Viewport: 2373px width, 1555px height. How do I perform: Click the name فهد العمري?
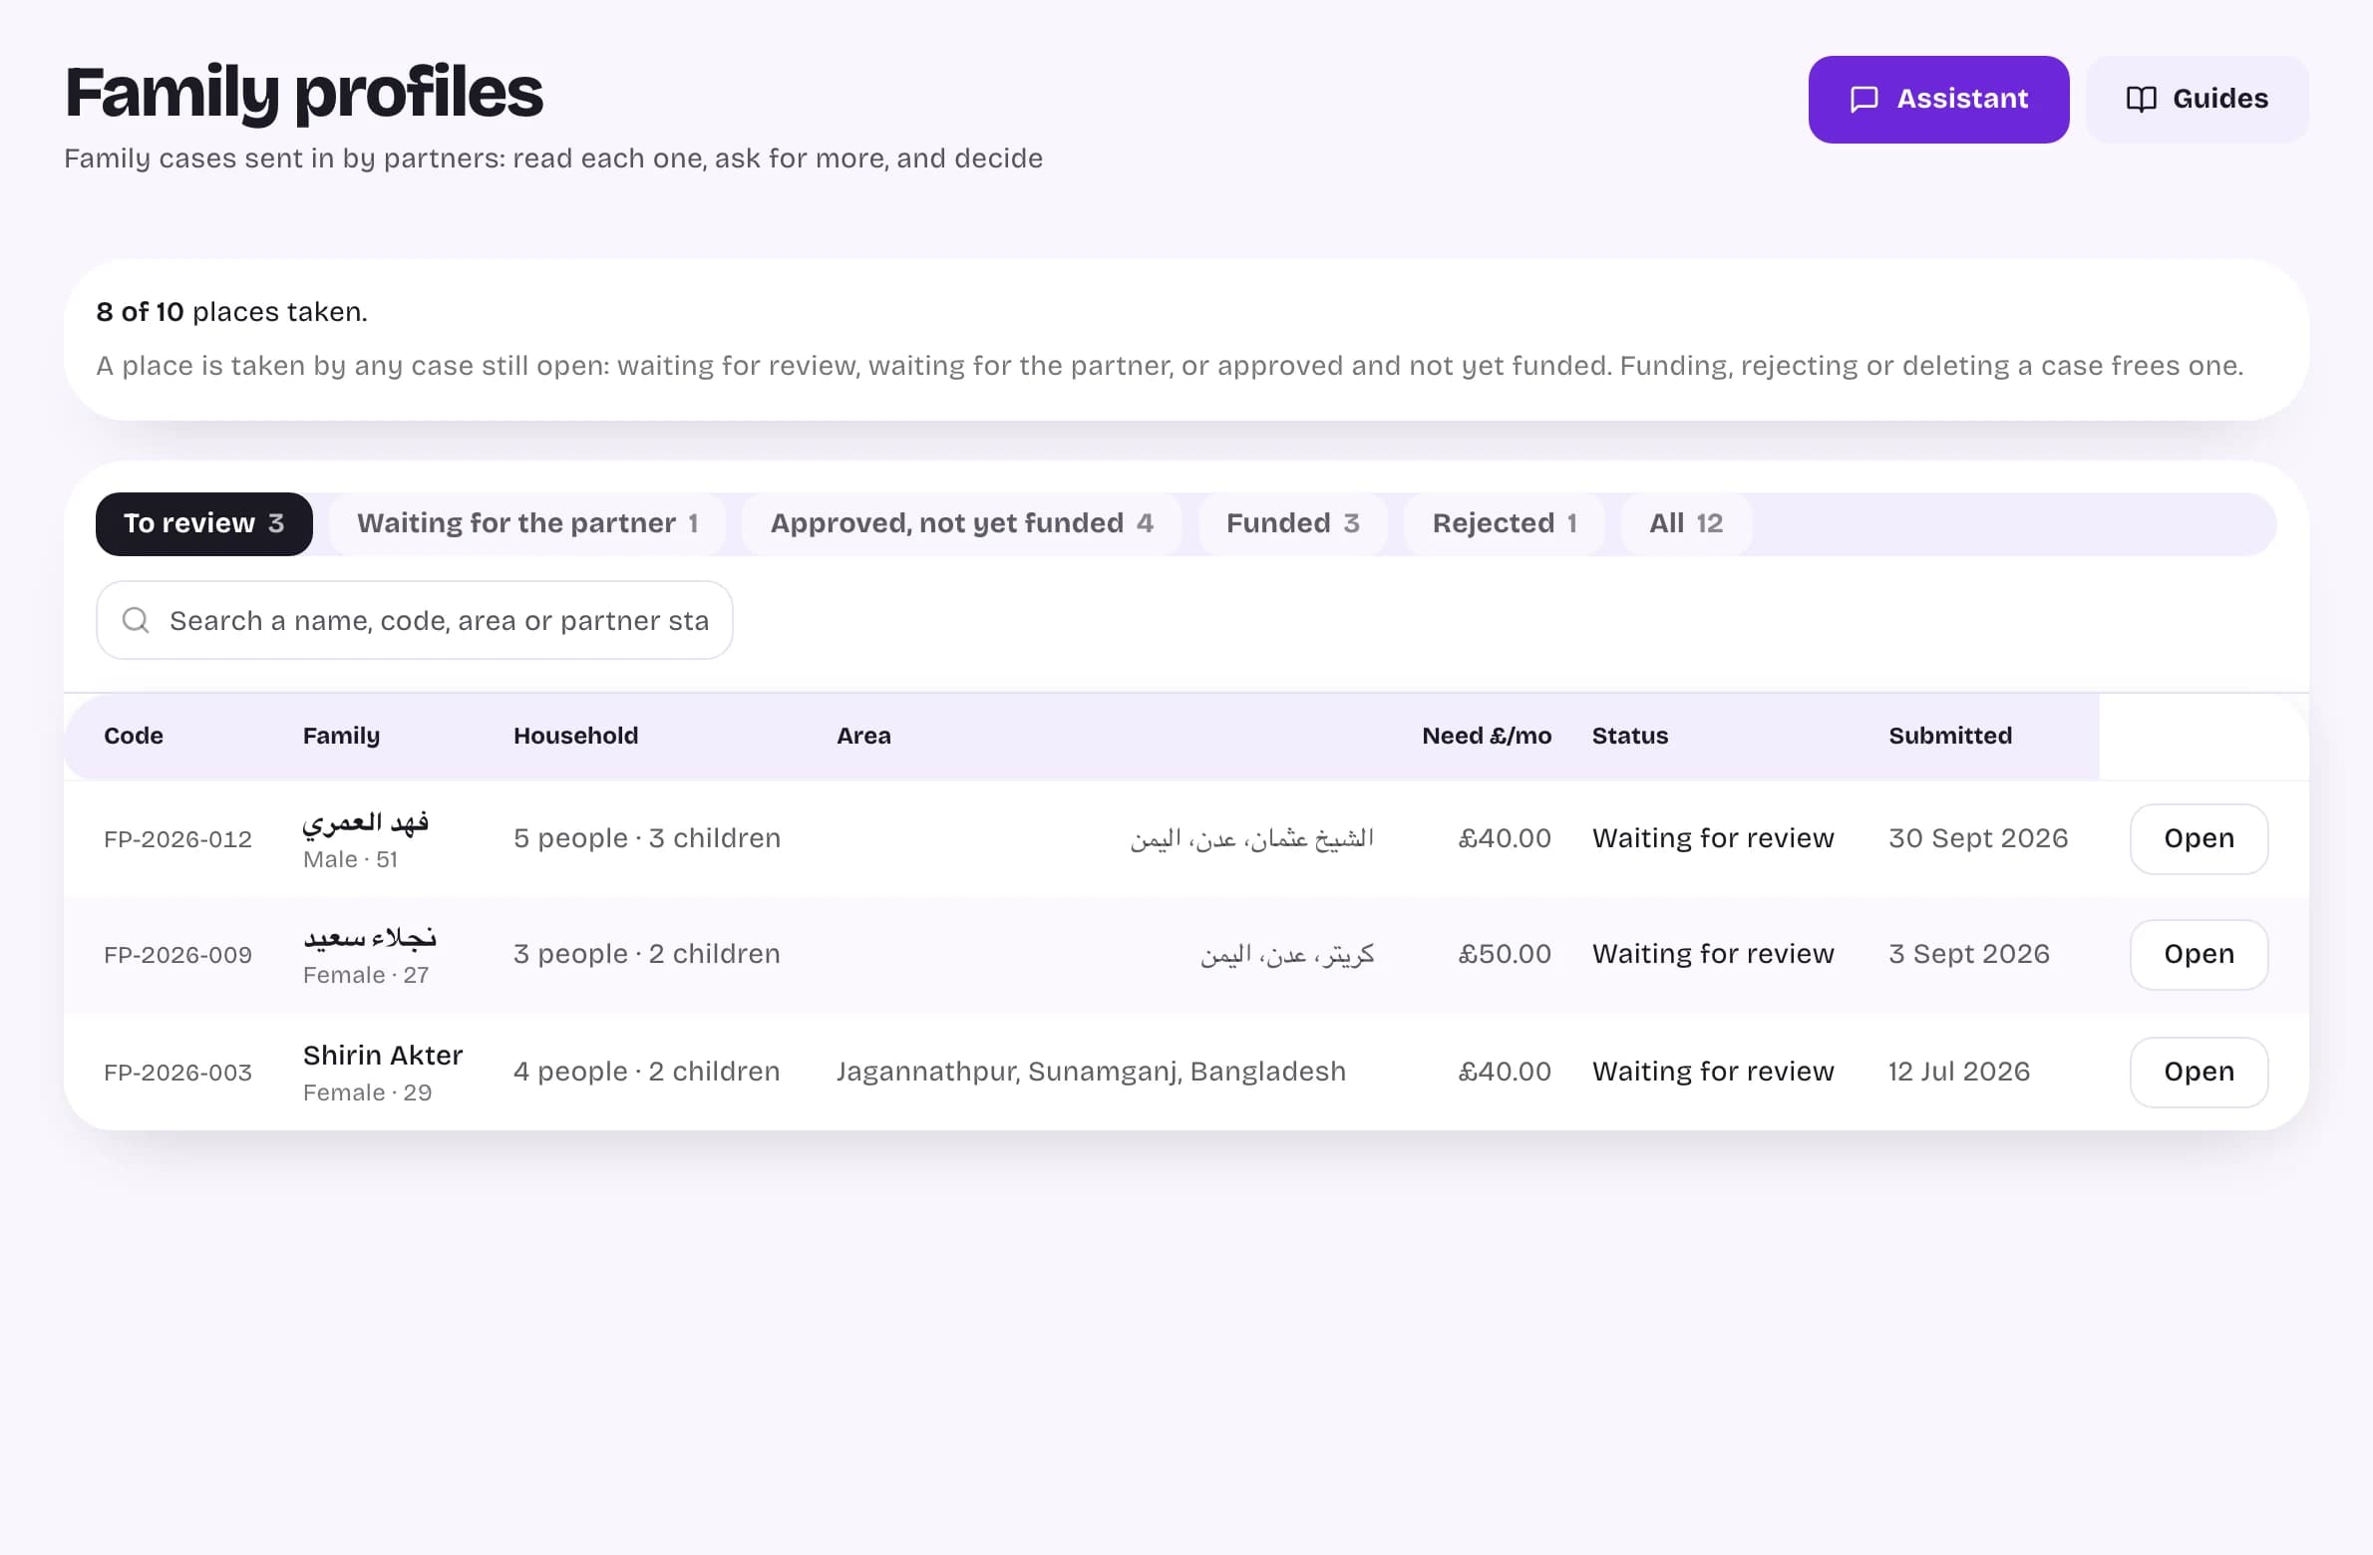click(366, 823)
